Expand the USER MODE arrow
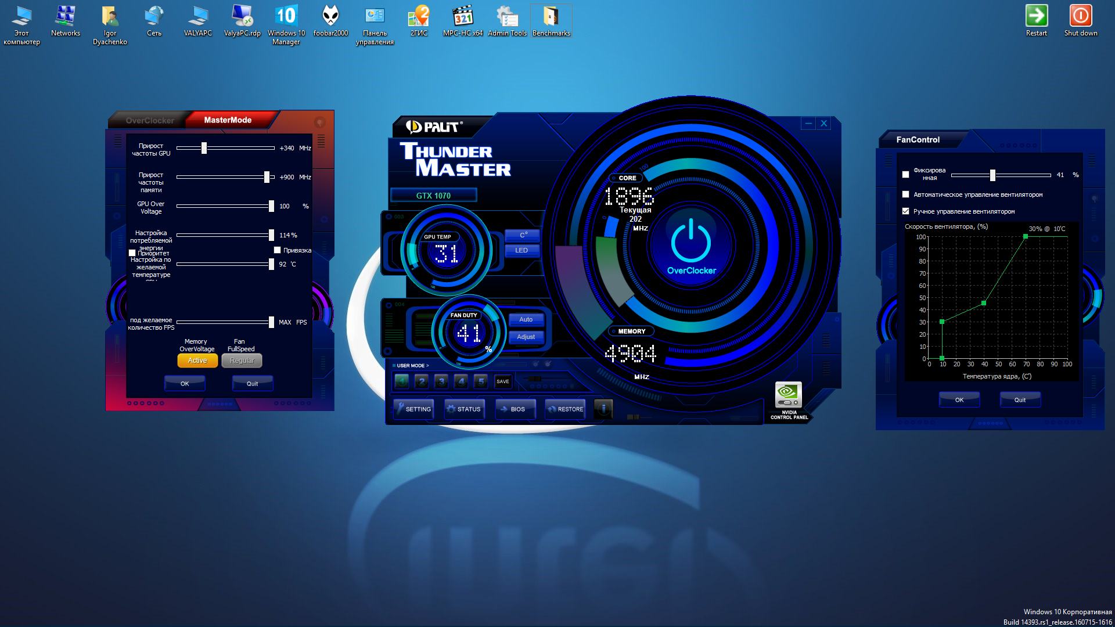The width and height of the screenshot is (1115, 627). coord(427,366)
